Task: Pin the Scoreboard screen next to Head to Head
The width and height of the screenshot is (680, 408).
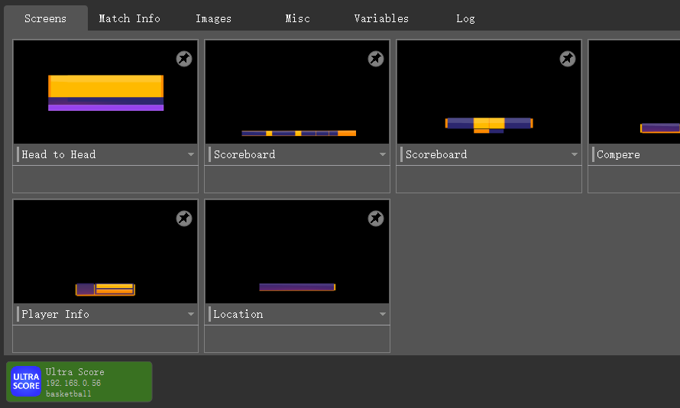Action: click(x=376, y=59)
